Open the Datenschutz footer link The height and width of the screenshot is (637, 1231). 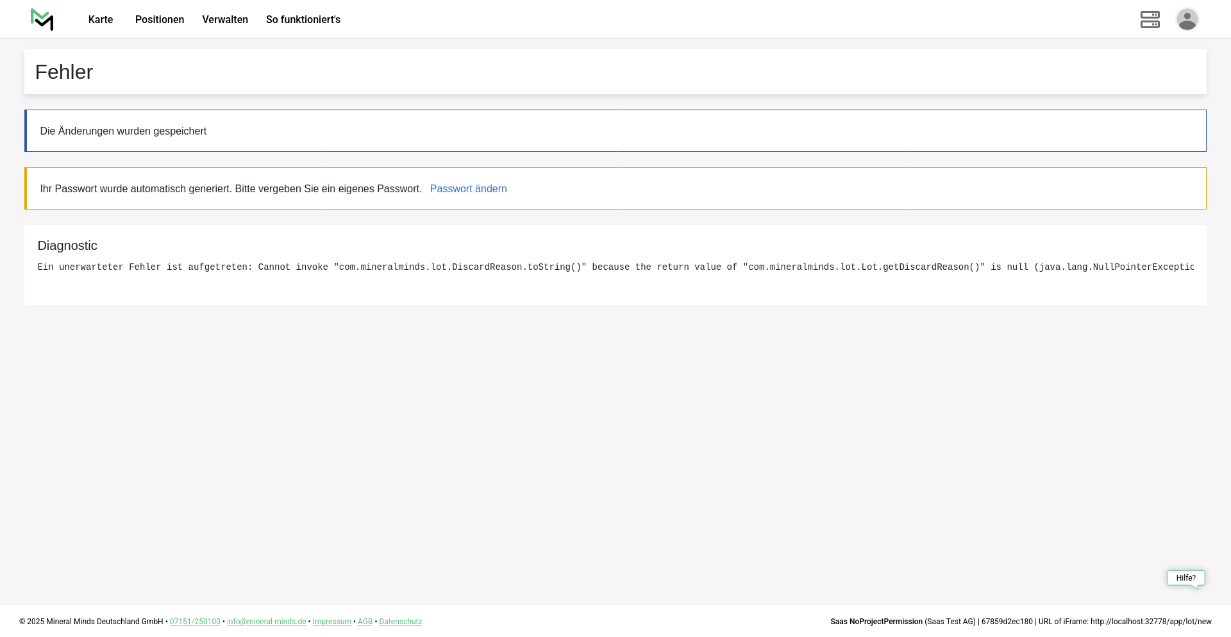pos(400,622)
